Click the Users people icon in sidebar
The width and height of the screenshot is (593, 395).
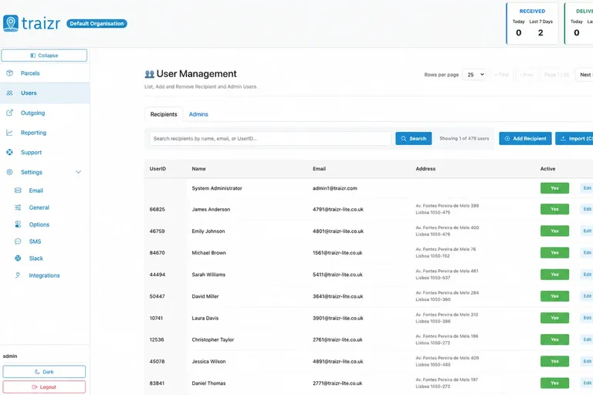point(10,93)
